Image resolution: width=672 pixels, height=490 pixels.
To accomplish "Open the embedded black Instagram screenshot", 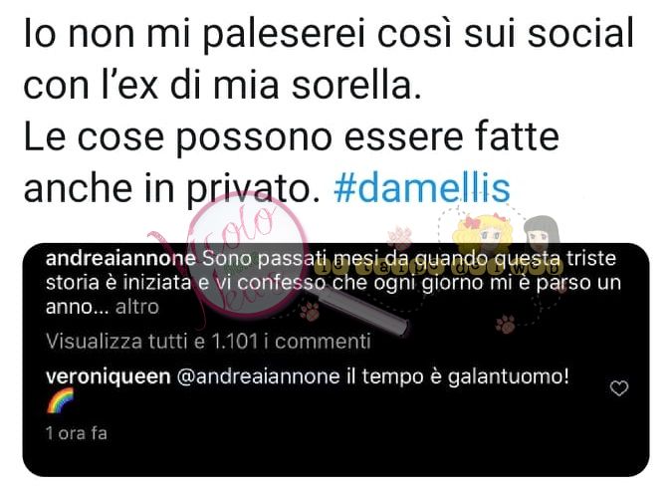I will coord(336,361).
